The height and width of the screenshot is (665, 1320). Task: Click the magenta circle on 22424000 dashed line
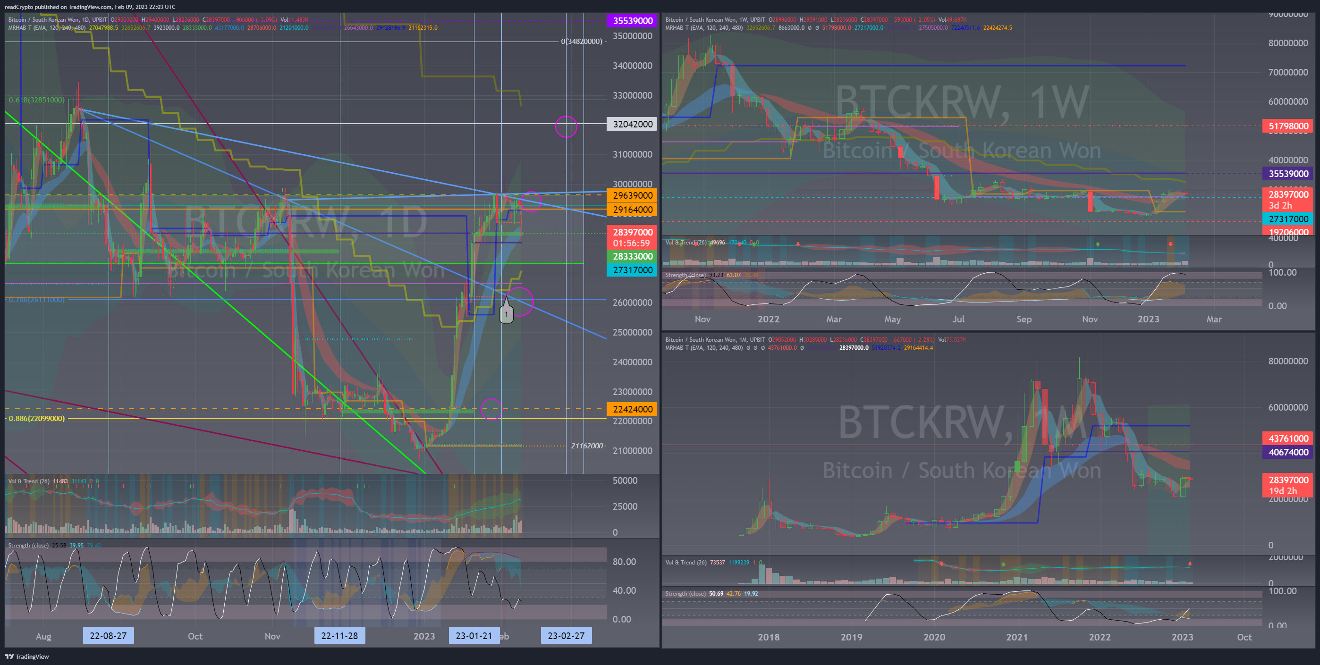[x=491, y=409]
